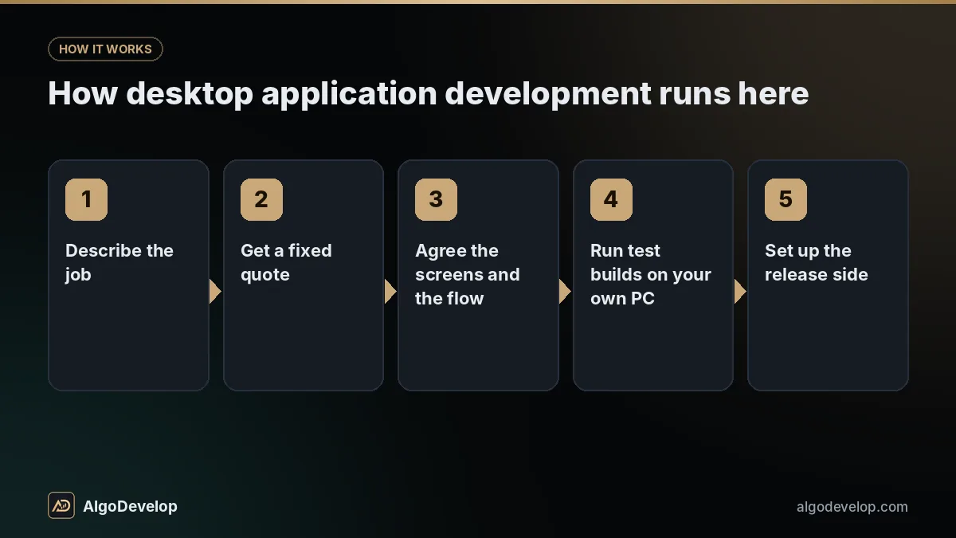
Task: Select the step 5 number badge
Action: click(x=786, y=199)
